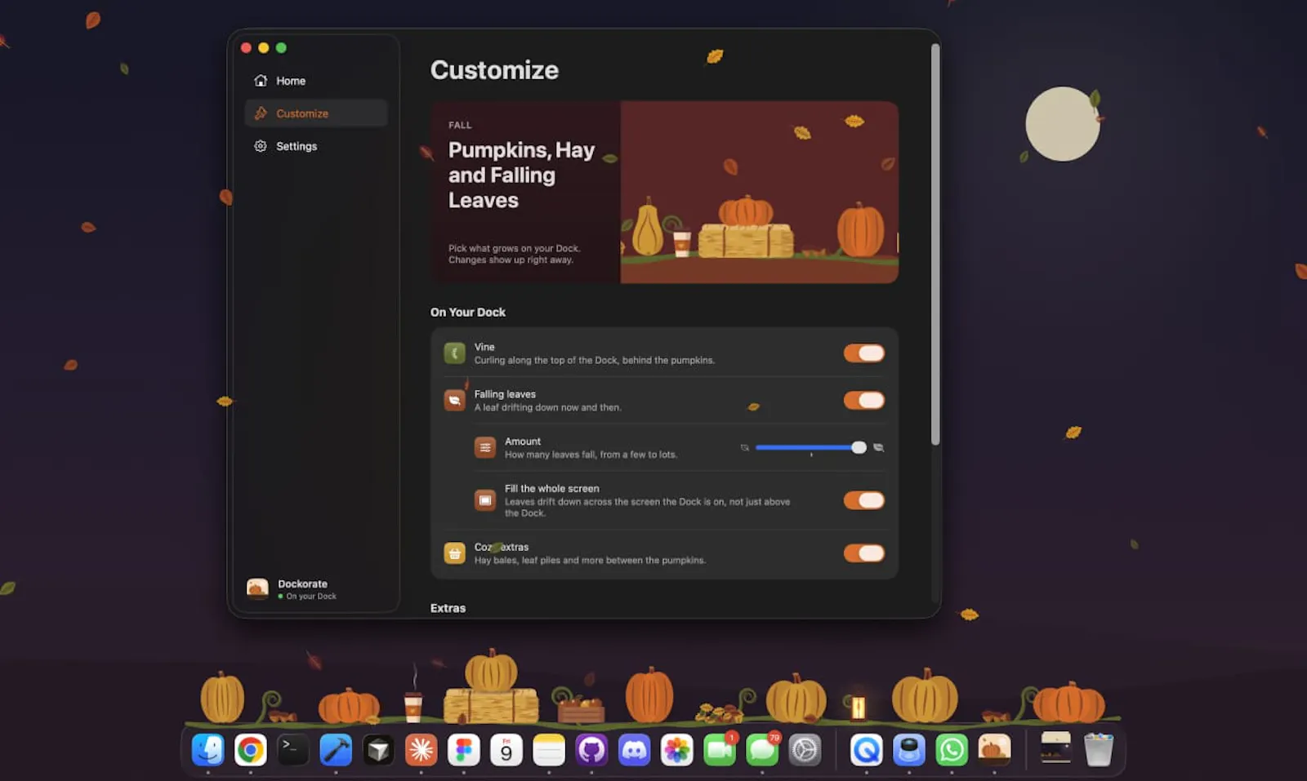Open the Trash in the Dock

point(1099,749)
